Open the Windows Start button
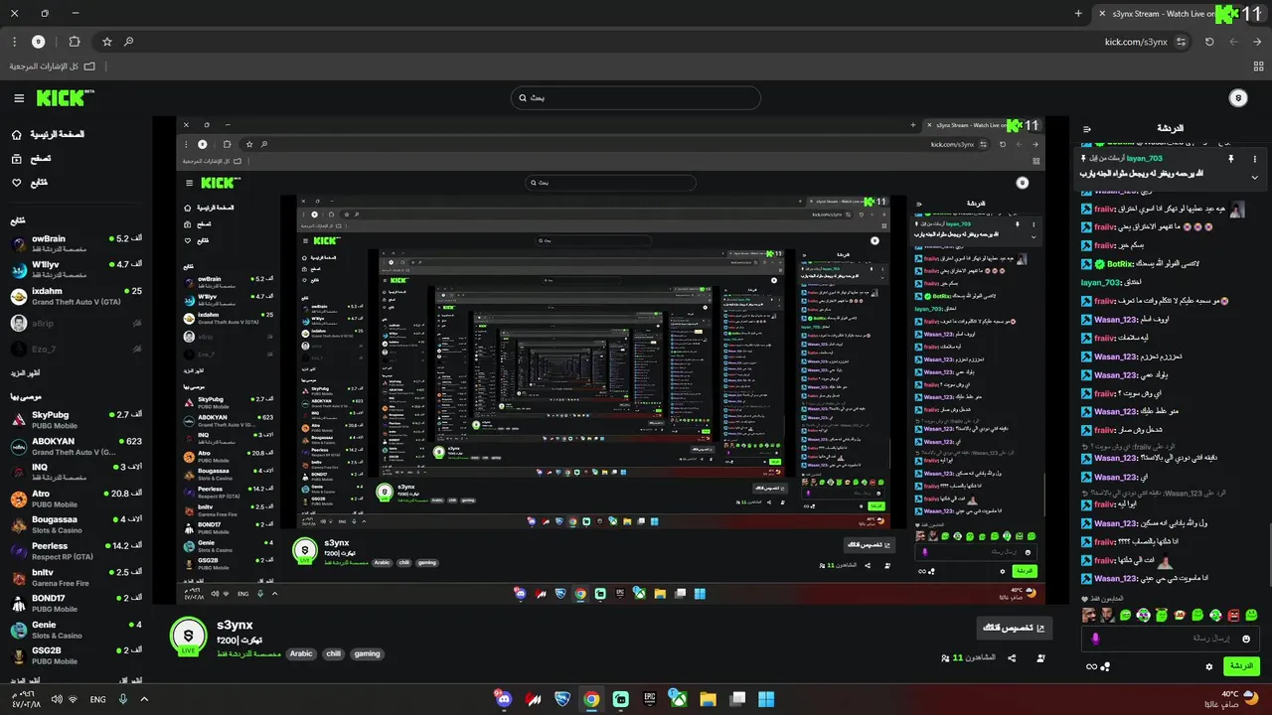Viewport: 1272px width, 715px height. pos(767,699)
